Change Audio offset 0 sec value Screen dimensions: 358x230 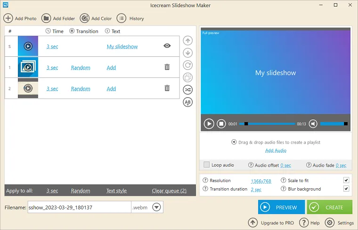(285, 165)
